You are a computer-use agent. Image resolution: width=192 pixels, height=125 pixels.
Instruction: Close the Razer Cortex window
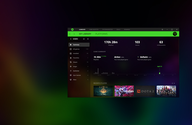pyautogui.click(x=177, y=29)
